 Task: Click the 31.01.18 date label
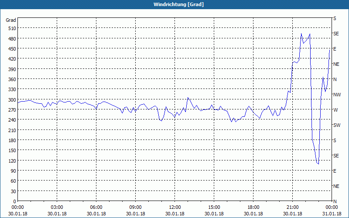332,214
